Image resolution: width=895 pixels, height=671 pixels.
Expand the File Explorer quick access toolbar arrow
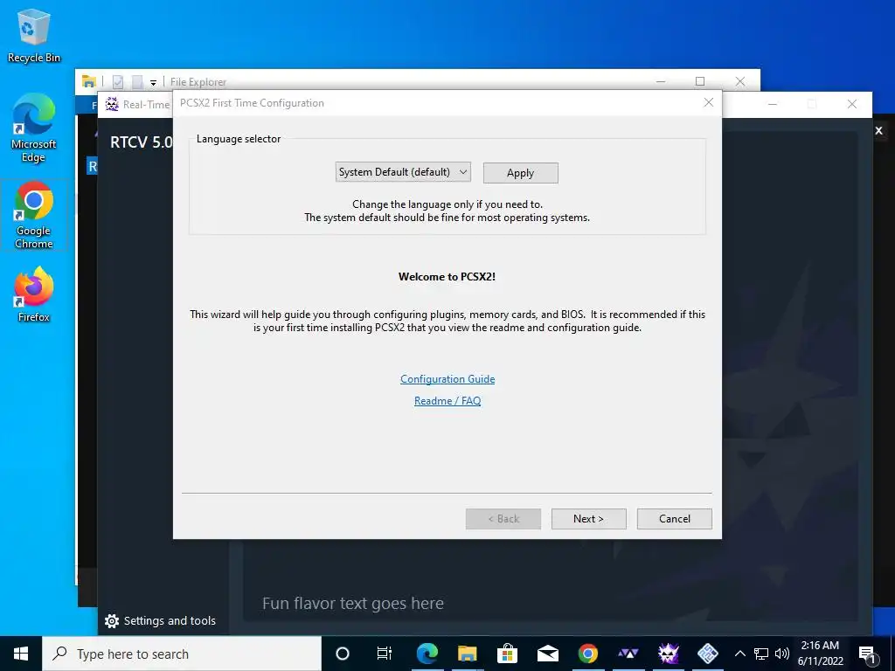coord(153,83)
